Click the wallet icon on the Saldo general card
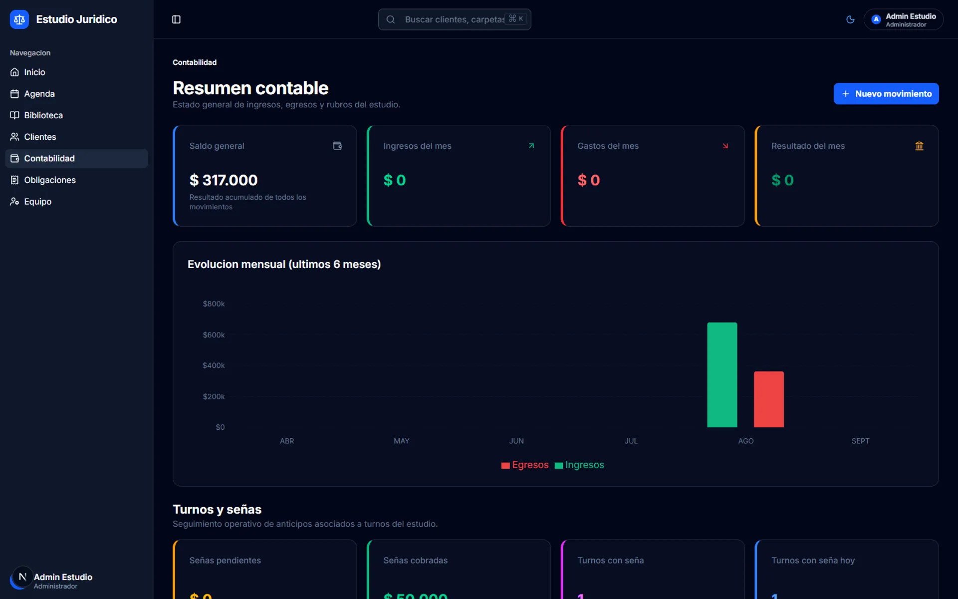The image size is (958, 599). (337, 146)
